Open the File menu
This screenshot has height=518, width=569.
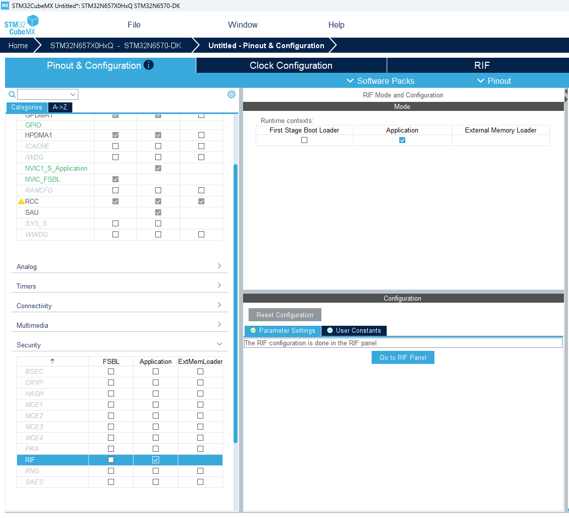(x=134, y=25)
